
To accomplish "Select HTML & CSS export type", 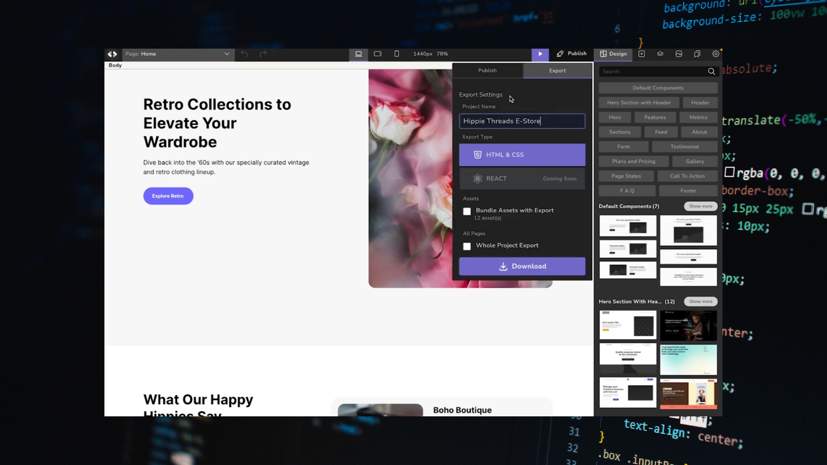I will point(522,155).
